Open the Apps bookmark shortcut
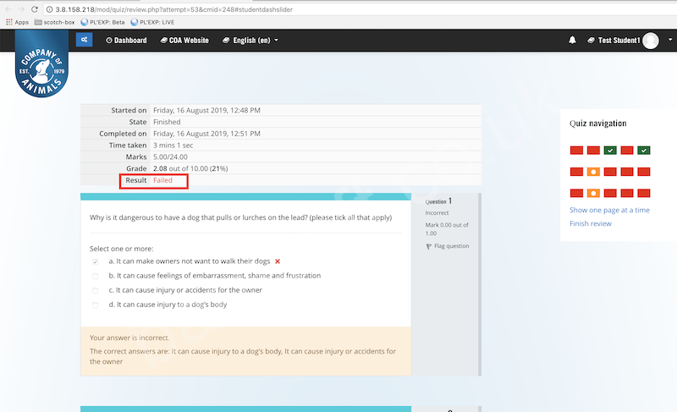Viewport: 677px width, 412px height. click(17, 22)
